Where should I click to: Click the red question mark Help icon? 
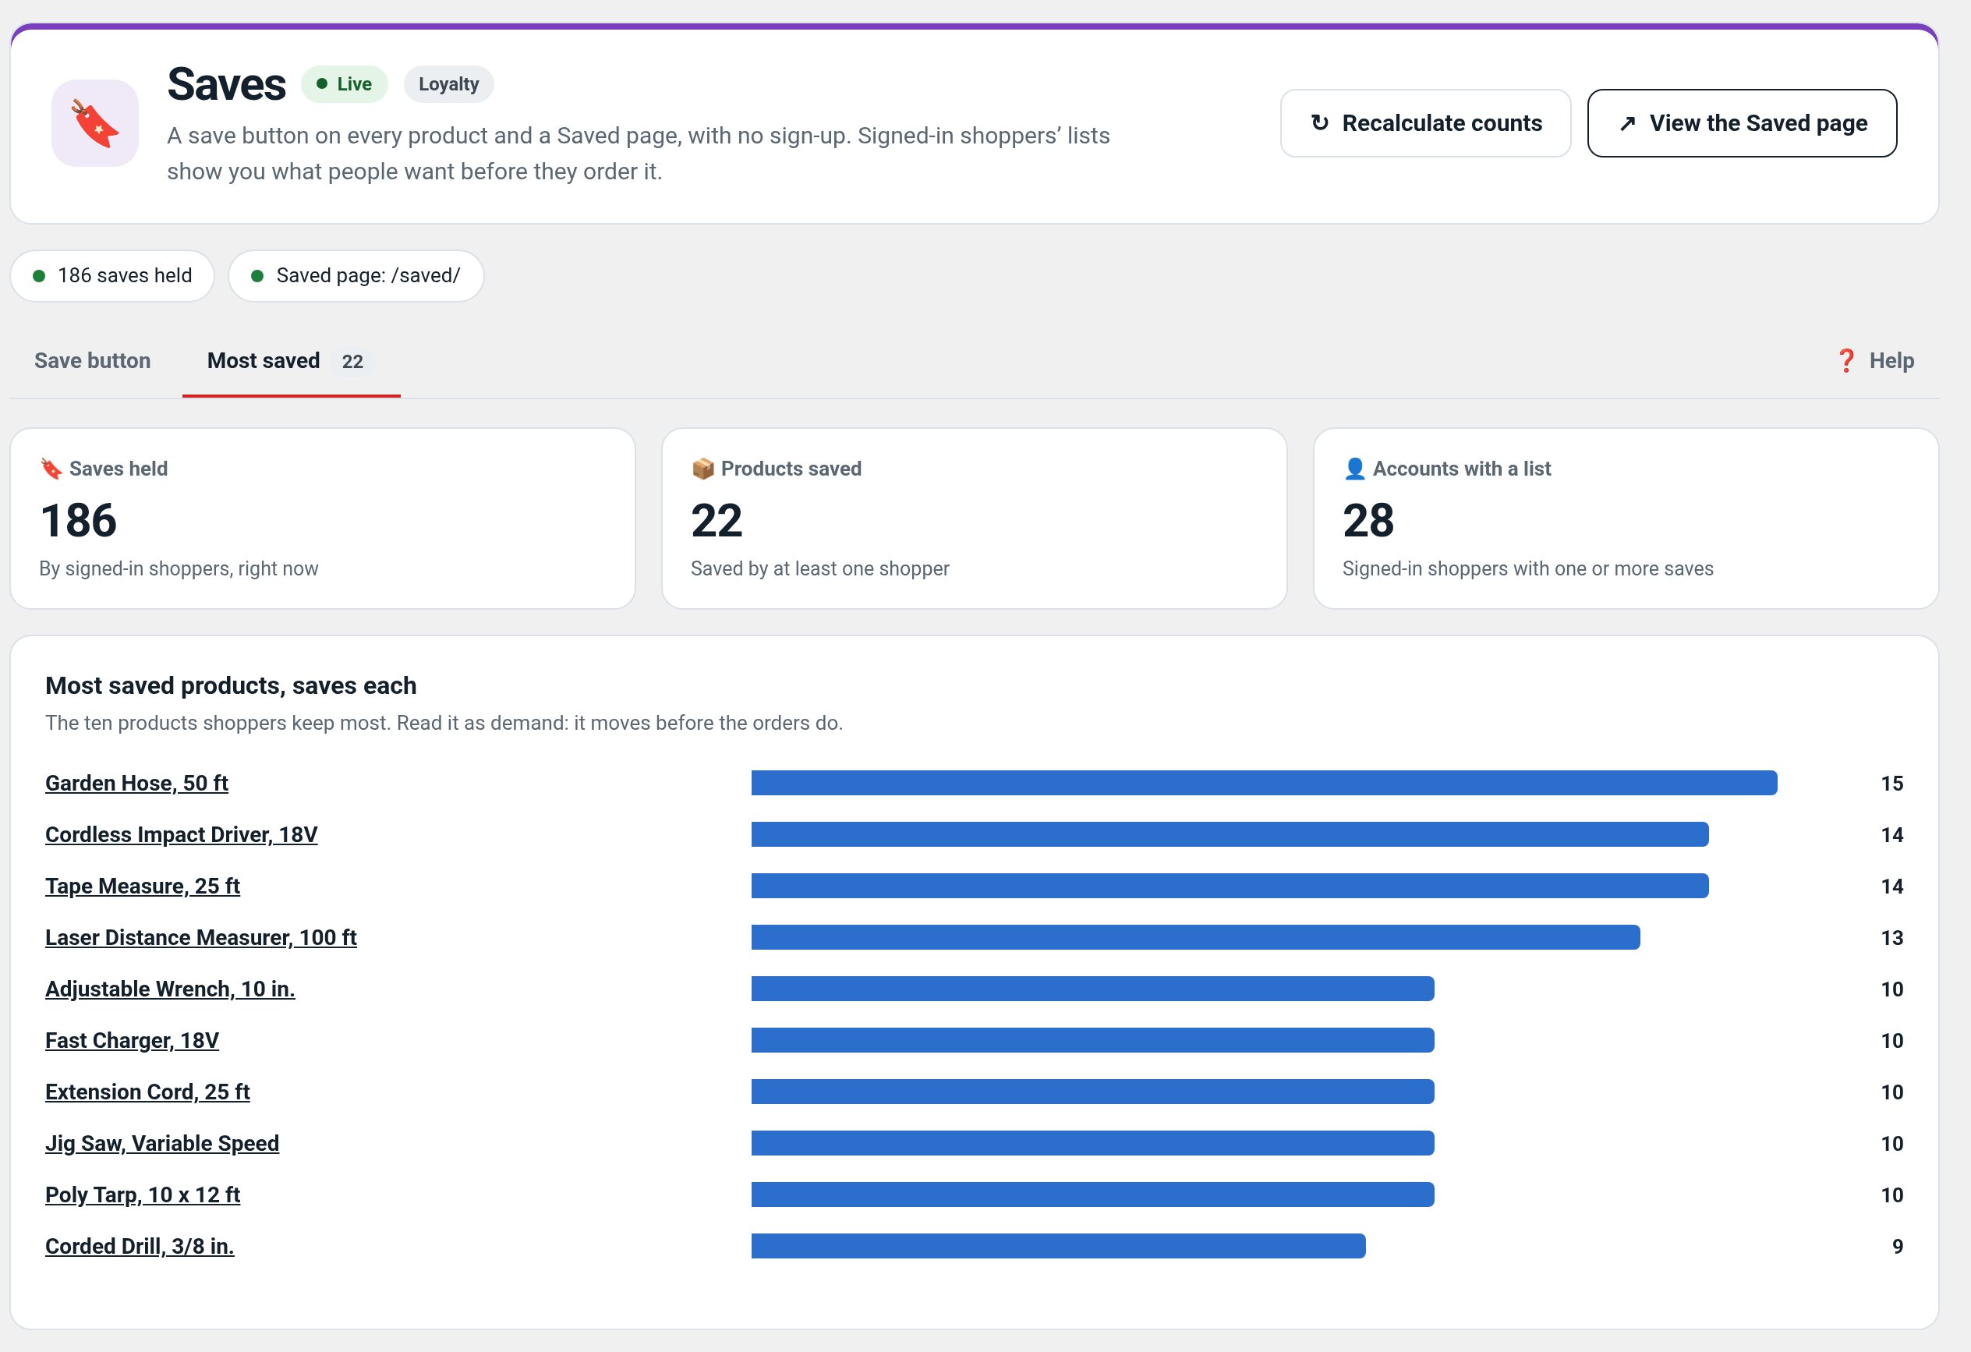(1845, 360)
